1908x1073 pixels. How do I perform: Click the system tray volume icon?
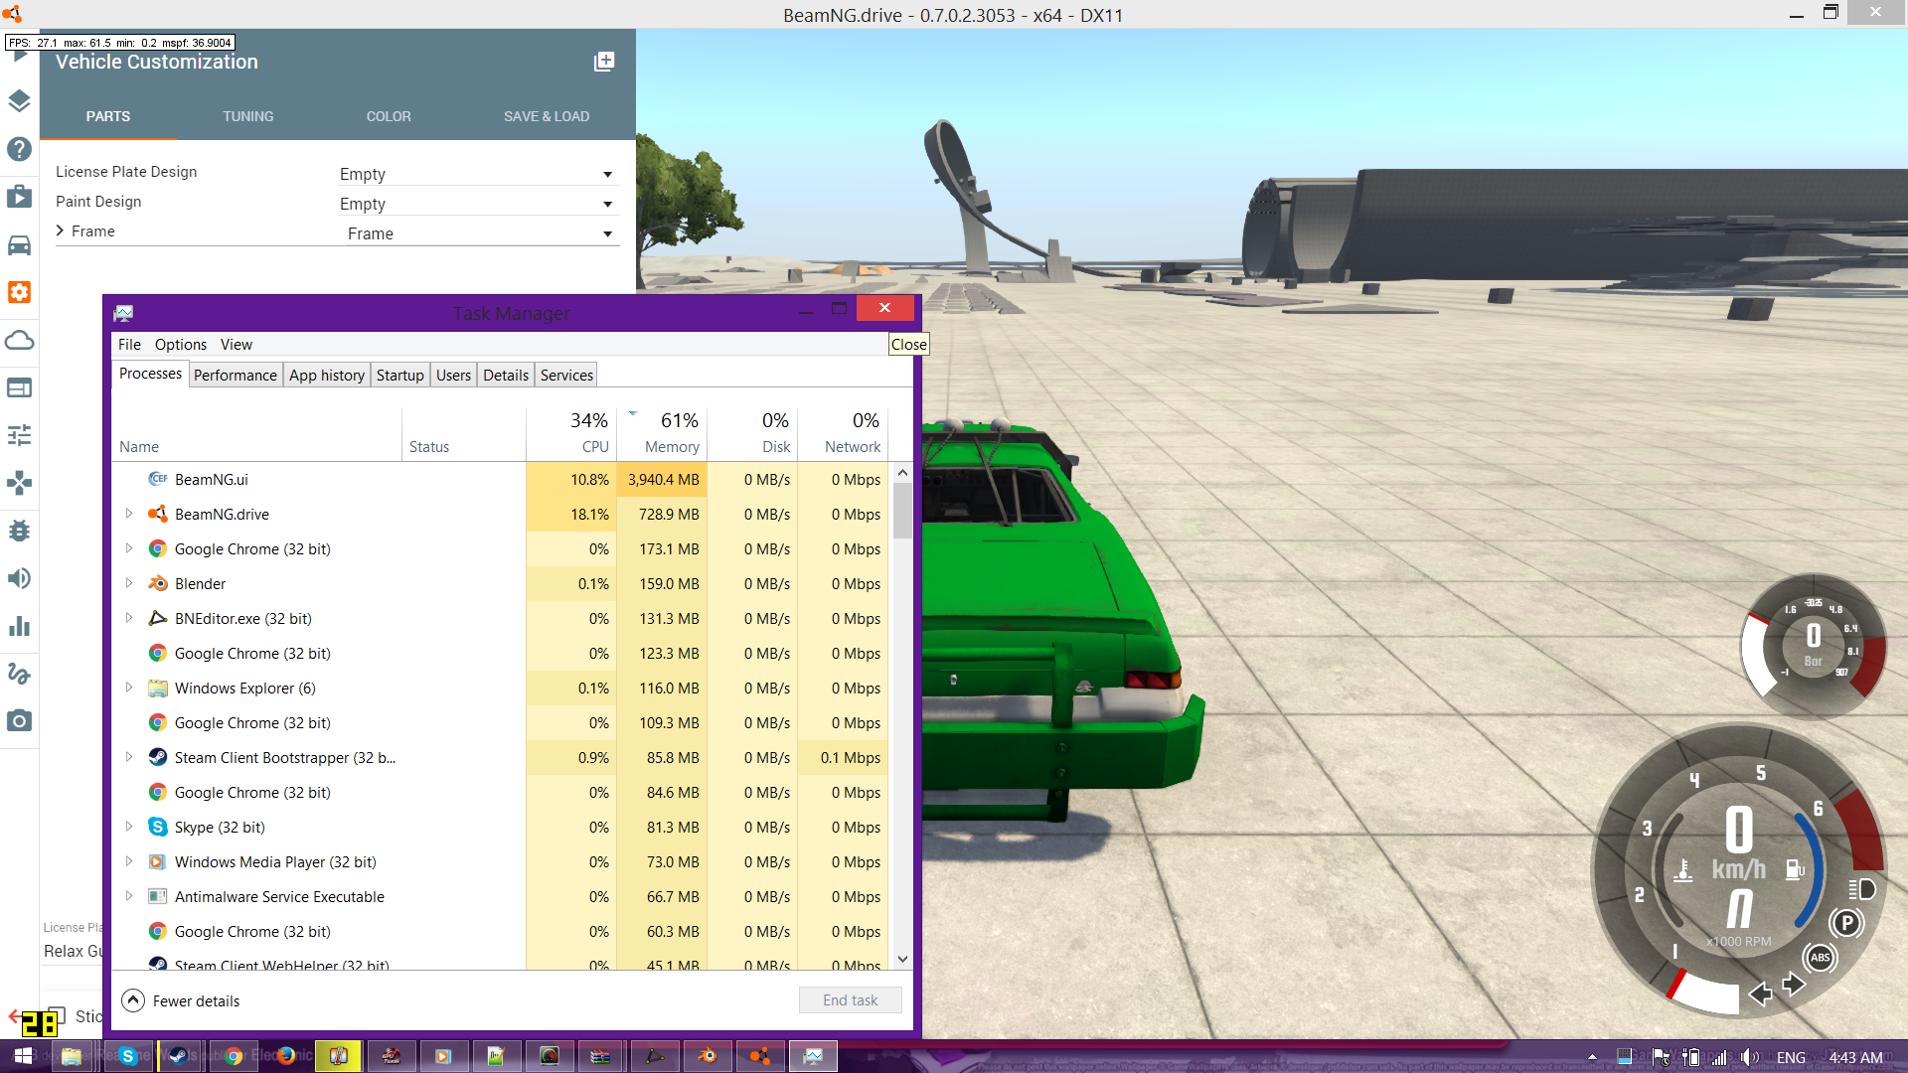point(1750,1057)
